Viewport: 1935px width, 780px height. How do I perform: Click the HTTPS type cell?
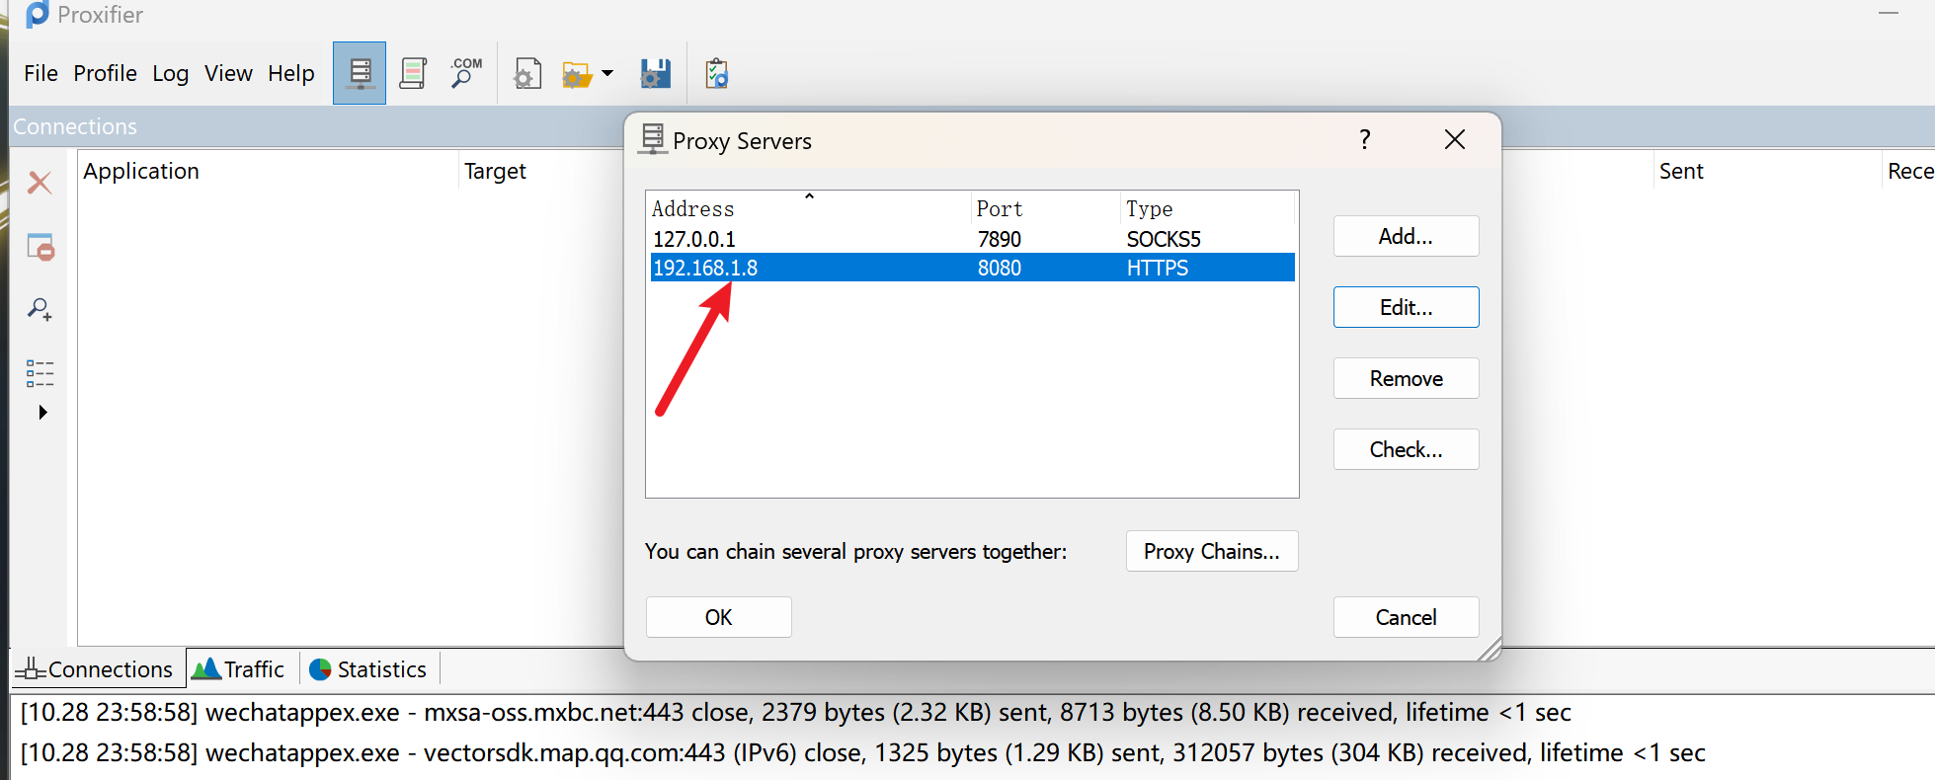coord(1158,268)
